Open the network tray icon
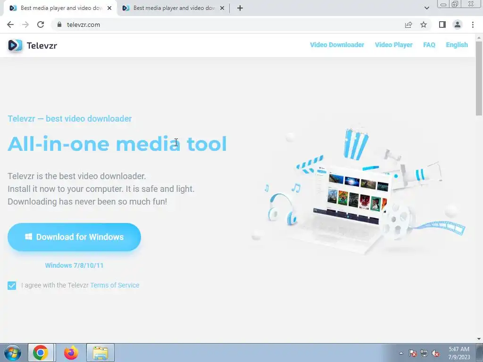 coord(424,353)
